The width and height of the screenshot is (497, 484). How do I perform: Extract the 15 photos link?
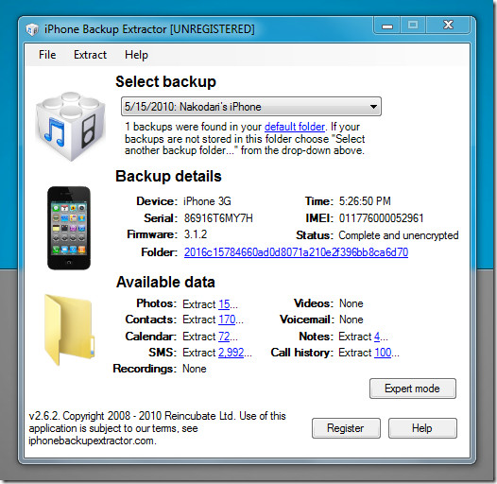click(x=224, y=304)
